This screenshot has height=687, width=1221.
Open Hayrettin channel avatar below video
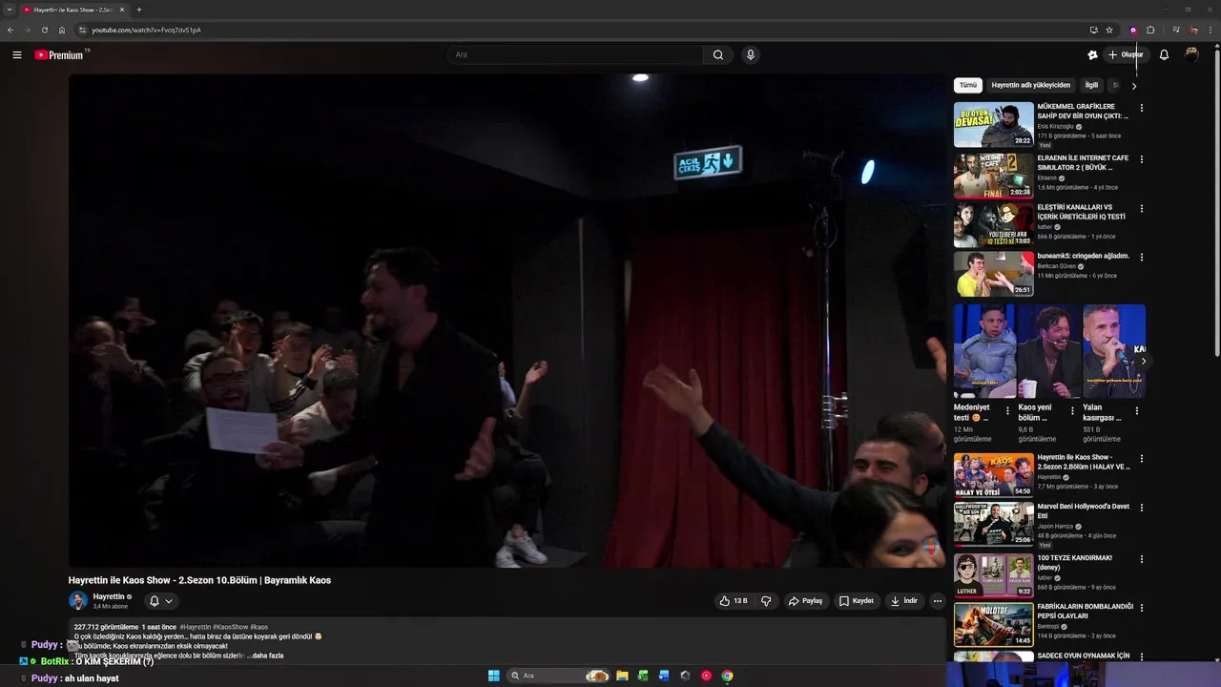pos(78,601)
